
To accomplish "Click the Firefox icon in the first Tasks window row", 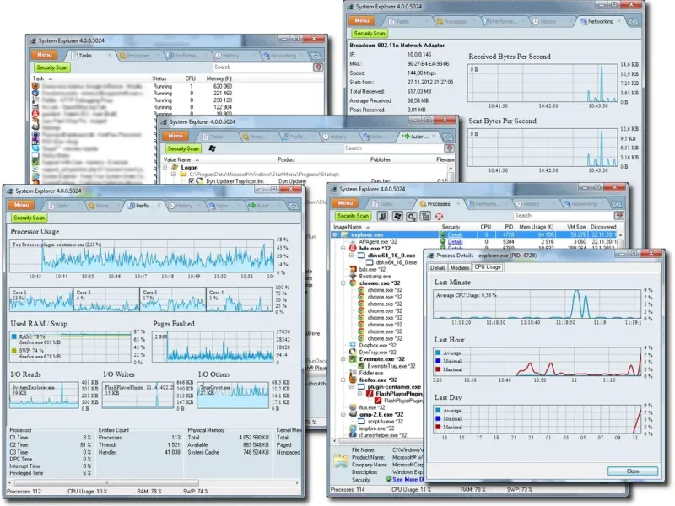I will click(x=35, y=86).
